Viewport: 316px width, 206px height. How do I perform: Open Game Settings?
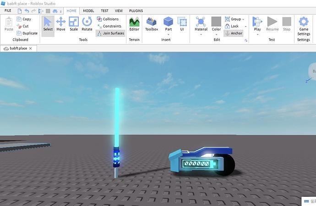point(304,27)
